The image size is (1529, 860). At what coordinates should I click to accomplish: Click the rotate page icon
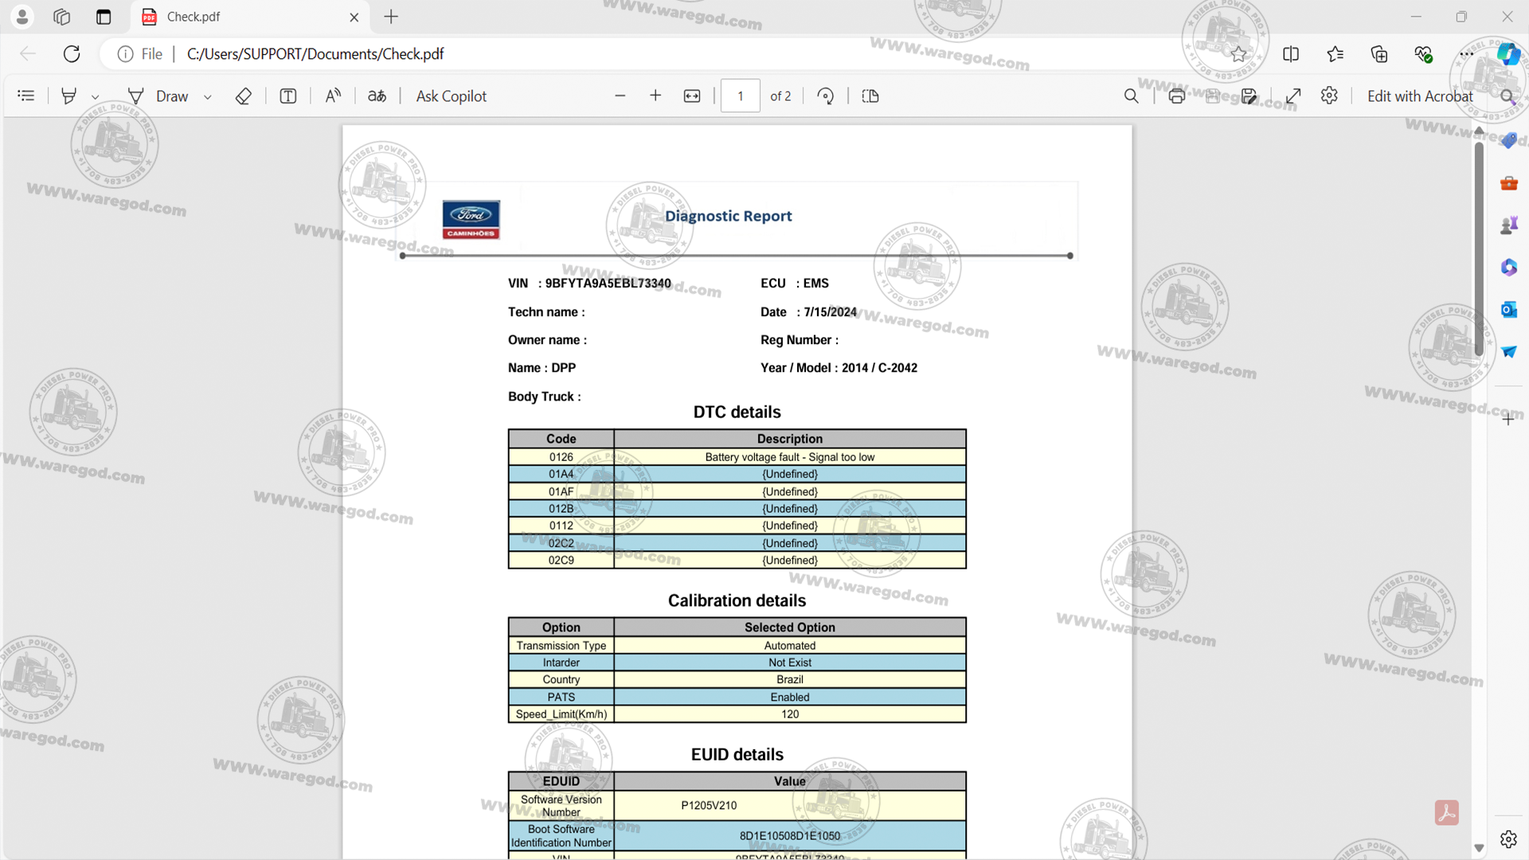[x=827, y=96]
